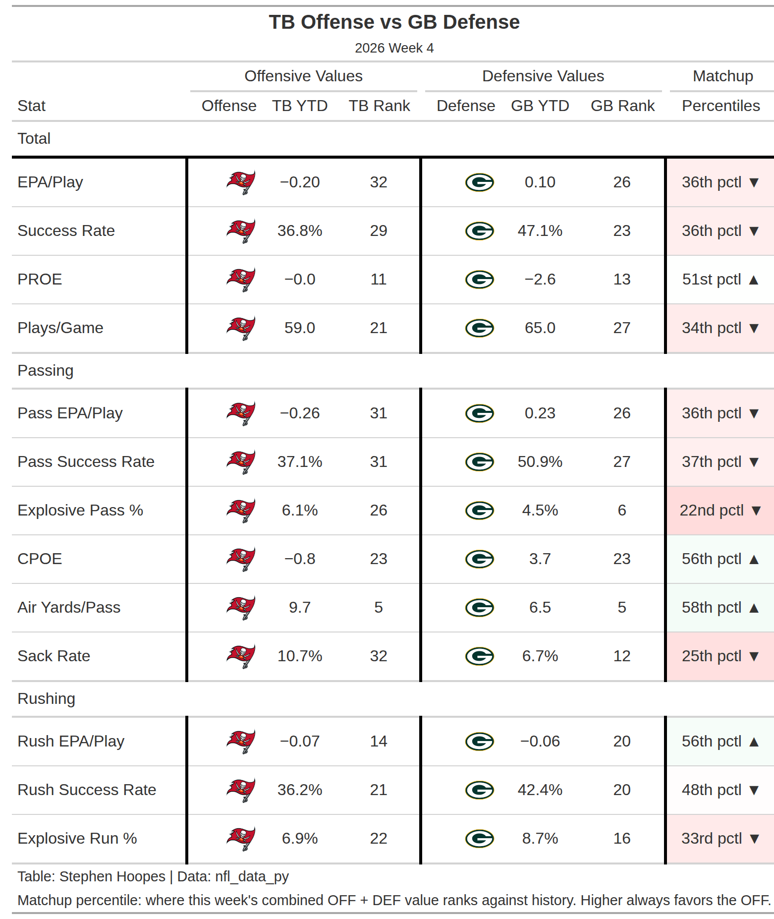Click the Pass Success Rate stat label
This screenshot has height=919, width=774.
pyautogui.click(x=86, y=462)
